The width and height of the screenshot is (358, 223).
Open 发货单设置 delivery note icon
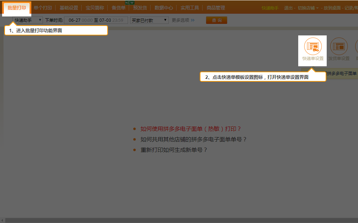click(339, 46)
